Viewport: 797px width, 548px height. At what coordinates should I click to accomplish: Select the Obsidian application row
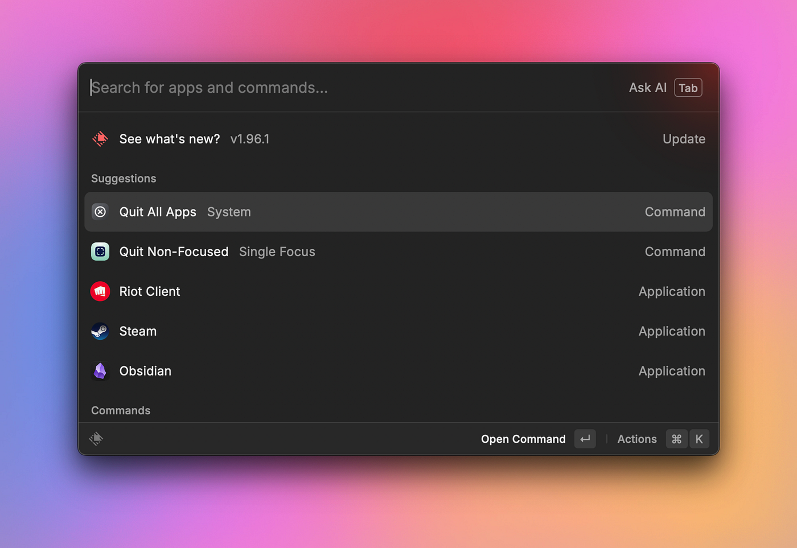[398, 371]
